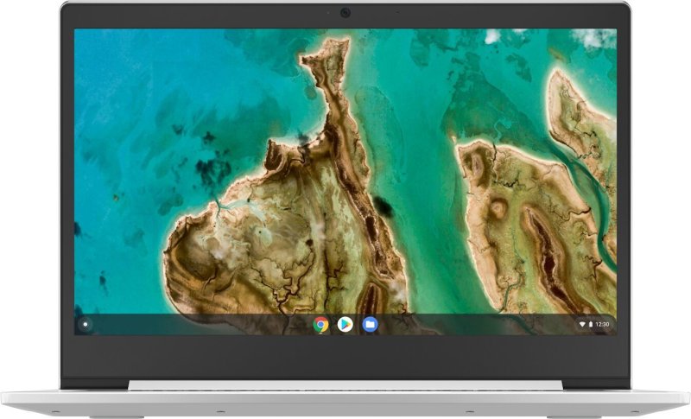Click empty shelf area between launcher and Chrome
Image resolution: width=691 pixels, height=419 pixels.
point(200,325)
